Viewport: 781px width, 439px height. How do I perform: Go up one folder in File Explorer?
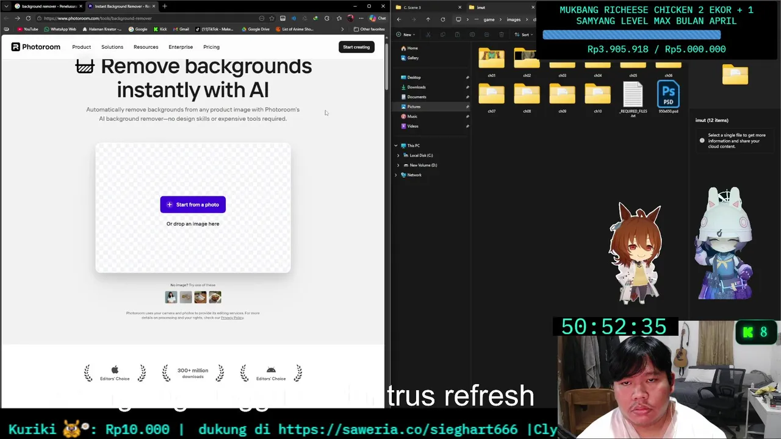click(428, 20)
